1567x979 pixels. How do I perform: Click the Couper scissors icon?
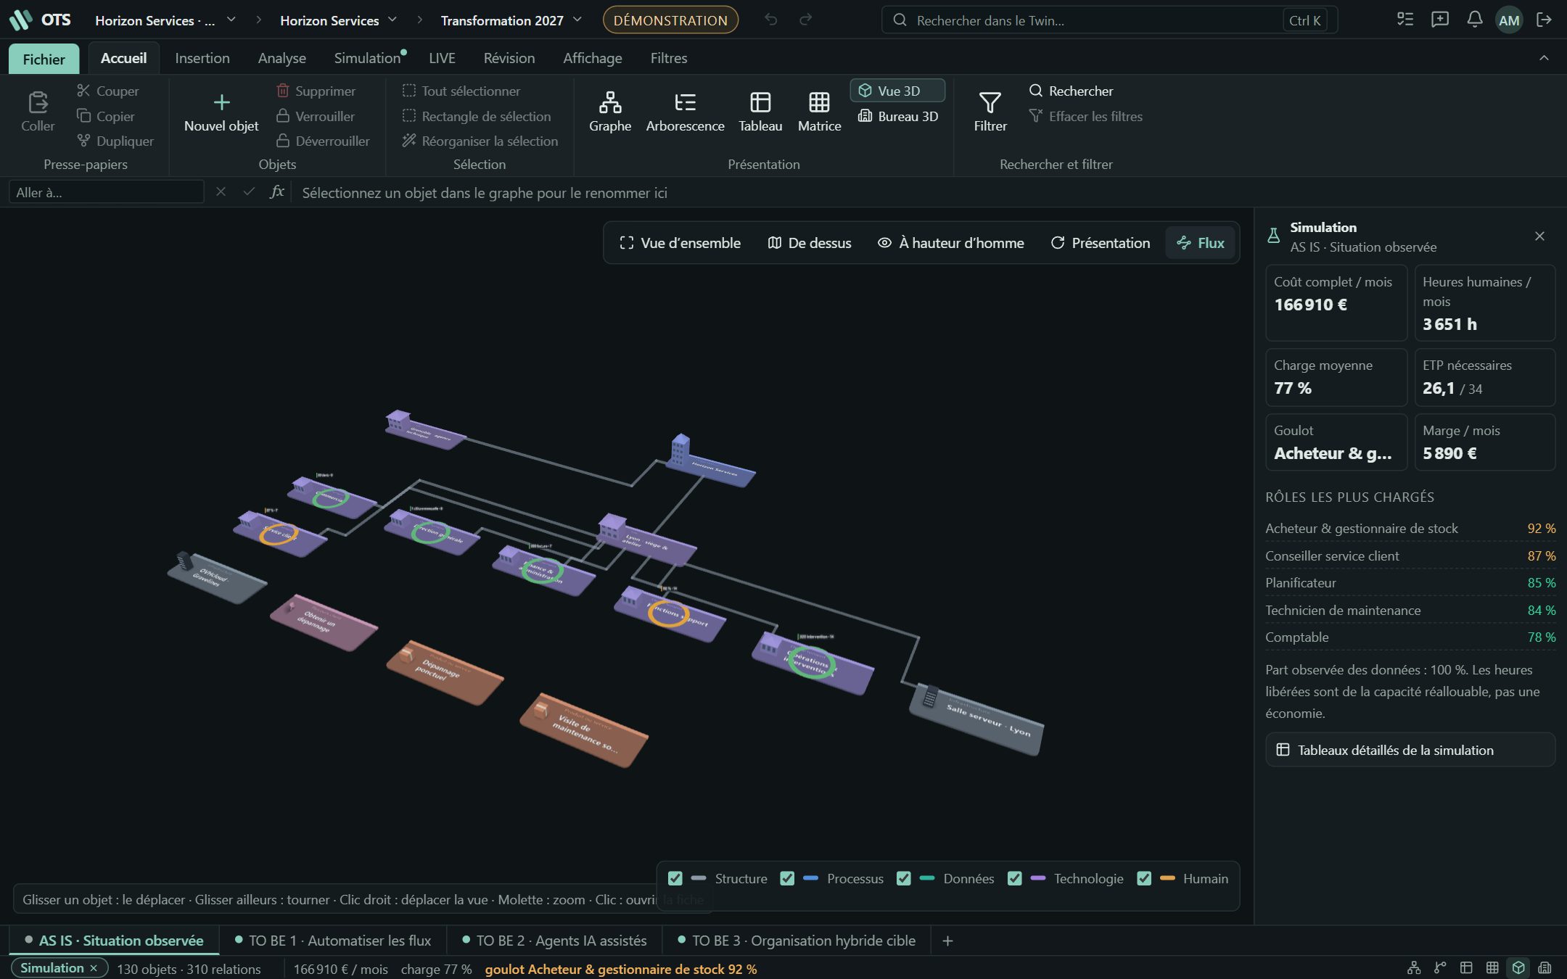[x=83, y=91]
